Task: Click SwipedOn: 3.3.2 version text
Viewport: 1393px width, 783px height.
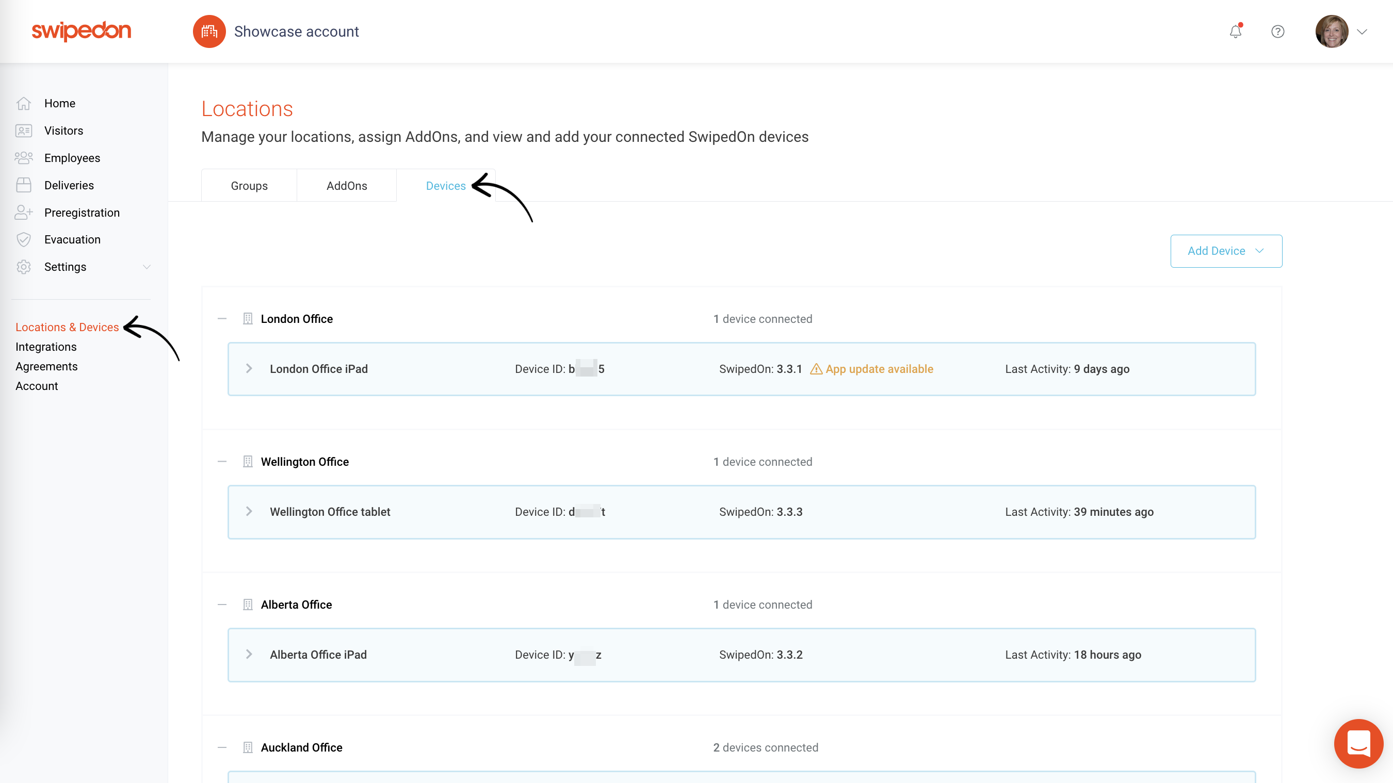Action: [761, 654]
